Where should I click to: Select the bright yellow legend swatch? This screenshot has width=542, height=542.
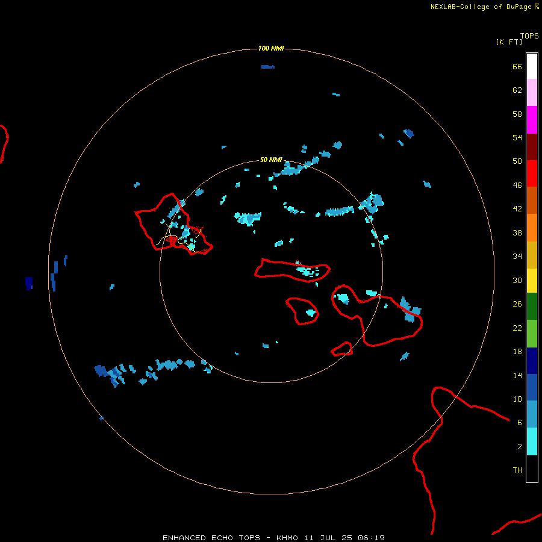pos(532,281)
